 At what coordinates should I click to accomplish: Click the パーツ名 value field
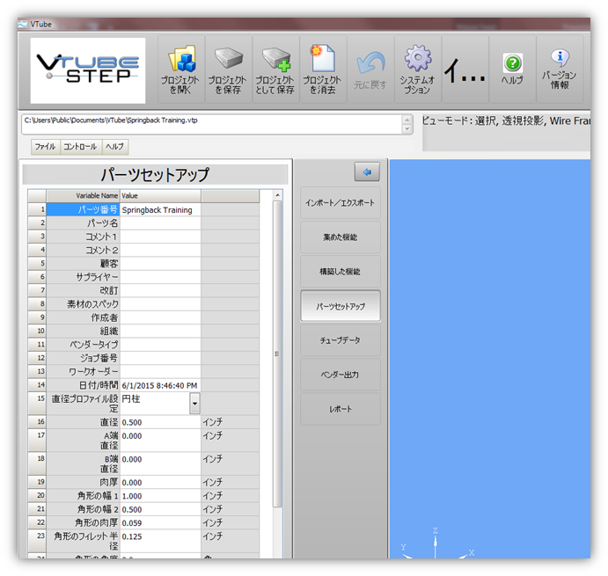(159, 223)
